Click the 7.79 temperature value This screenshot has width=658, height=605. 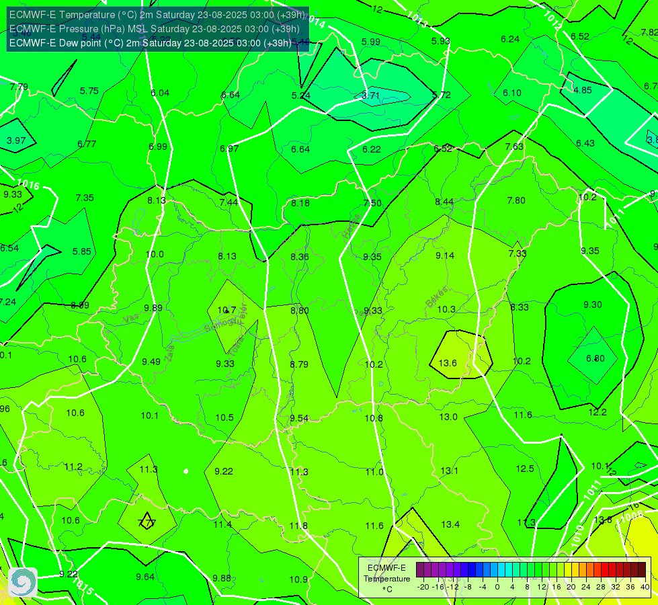(x=19, y=87)
